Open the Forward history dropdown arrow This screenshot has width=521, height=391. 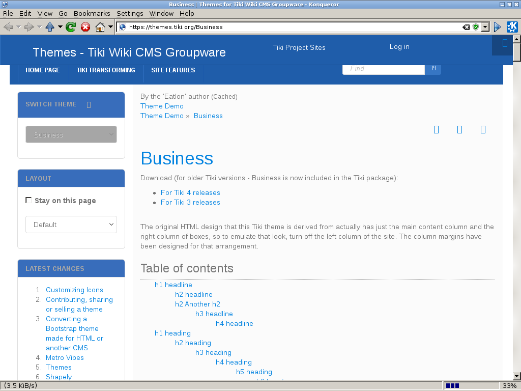[x=39, y=27]
